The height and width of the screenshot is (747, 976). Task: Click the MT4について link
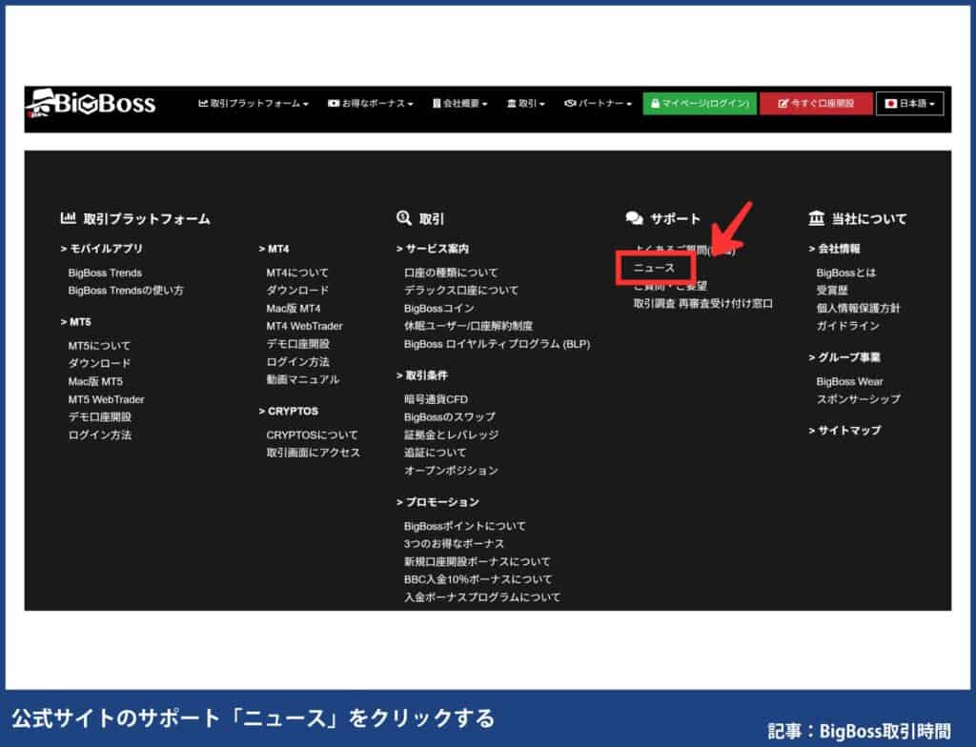(x=295, y=271)
